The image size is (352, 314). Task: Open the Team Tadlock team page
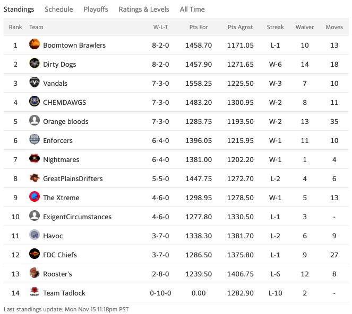[x=64, y=293]
